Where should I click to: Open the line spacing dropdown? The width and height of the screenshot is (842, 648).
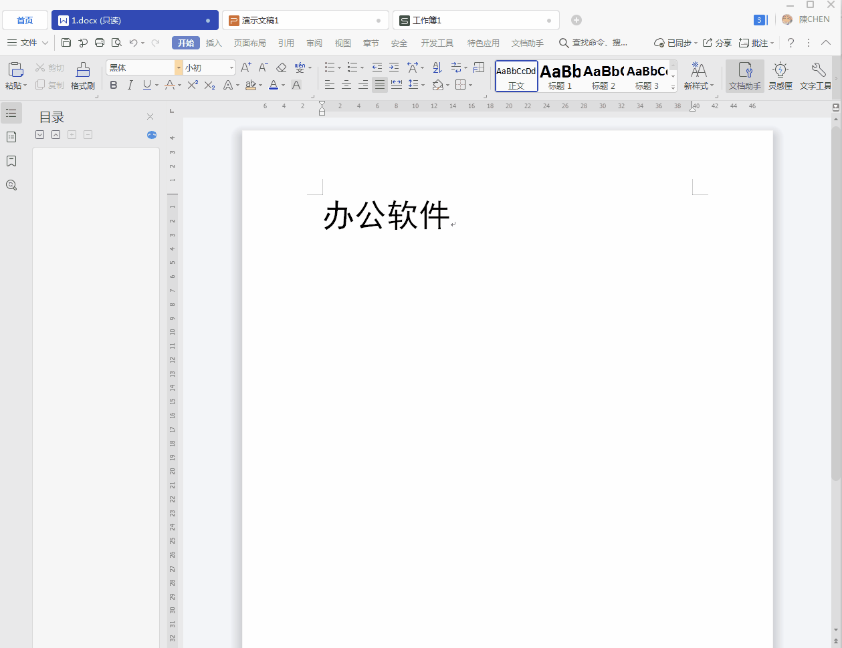coord(417,85)
